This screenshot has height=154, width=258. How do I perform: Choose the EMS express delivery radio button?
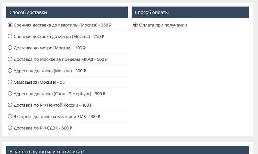coord(10,116)
